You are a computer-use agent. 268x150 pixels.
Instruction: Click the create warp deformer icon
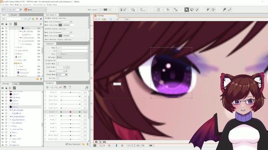click(158, 10)
